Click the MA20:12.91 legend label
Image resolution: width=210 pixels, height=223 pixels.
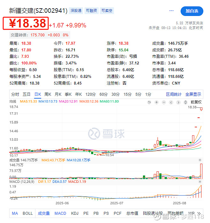[68, 101]
